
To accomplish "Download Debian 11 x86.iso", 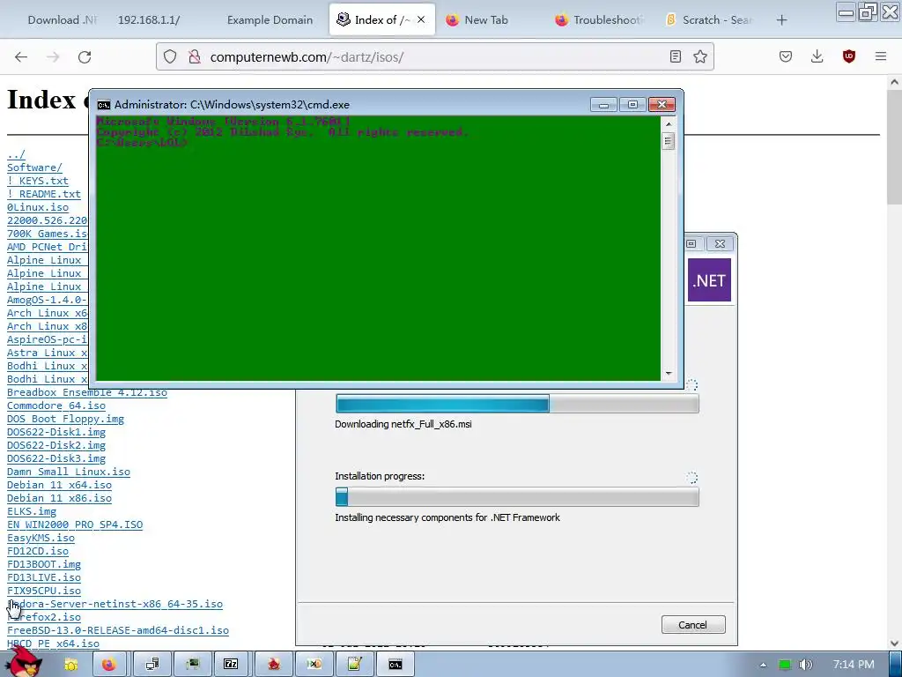I will click(x=59, y=498).
